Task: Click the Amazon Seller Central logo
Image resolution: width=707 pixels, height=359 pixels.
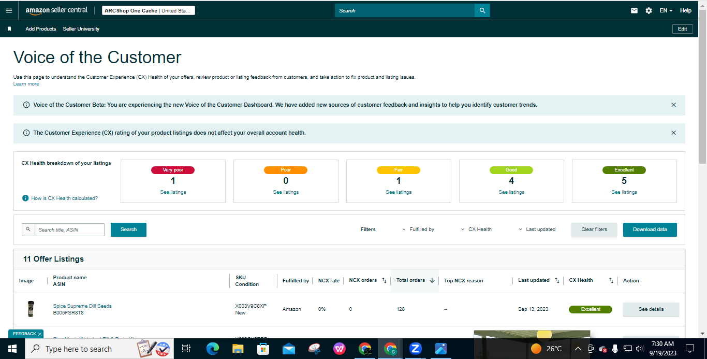Action: click(x=56, y=10)
